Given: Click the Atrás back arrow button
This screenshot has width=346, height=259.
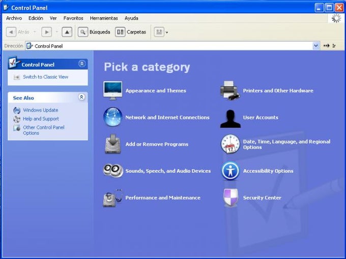Looking at the screenshot, I should pos(11,32).
